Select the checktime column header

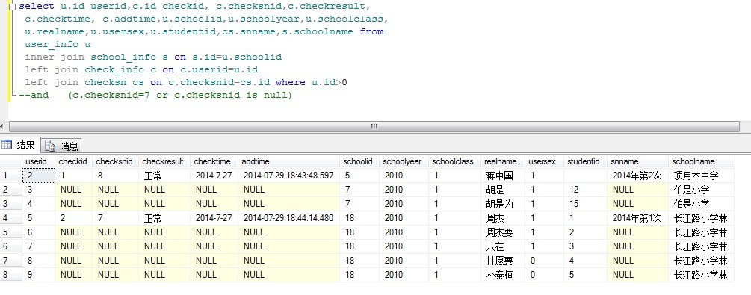(214, 161)
